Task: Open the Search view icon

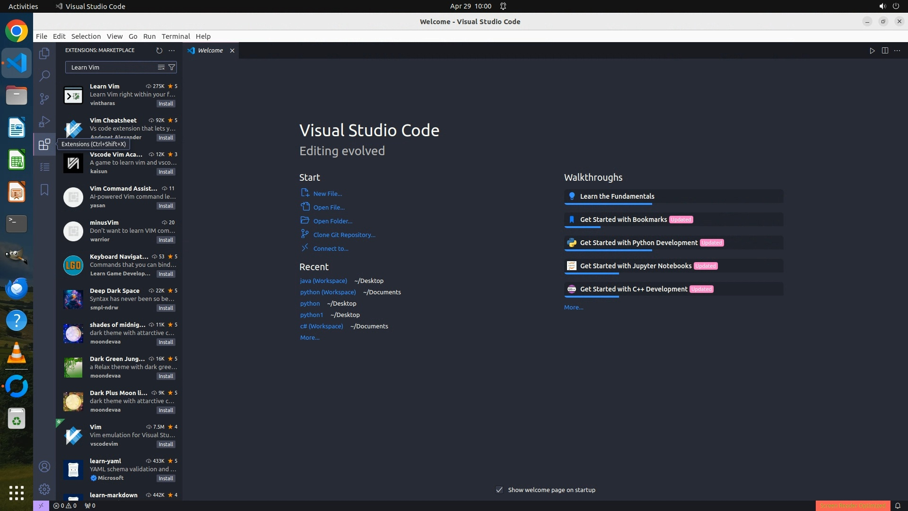Action: 44,76
